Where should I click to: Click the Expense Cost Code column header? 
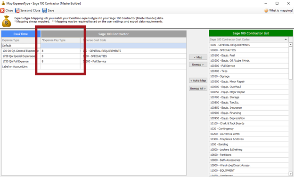click(133, 40)
